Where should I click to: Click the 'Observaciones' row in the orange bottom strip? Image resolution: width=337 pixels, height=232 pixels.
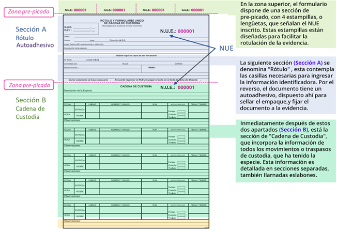(136, 221)
